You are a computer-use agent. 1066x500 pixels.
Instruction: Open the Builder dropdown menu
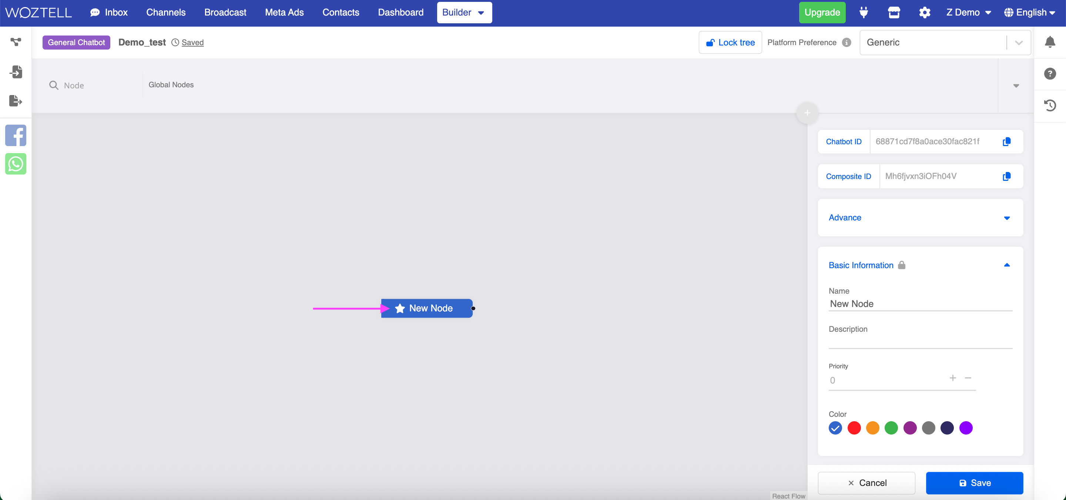(x=464, y=13)
